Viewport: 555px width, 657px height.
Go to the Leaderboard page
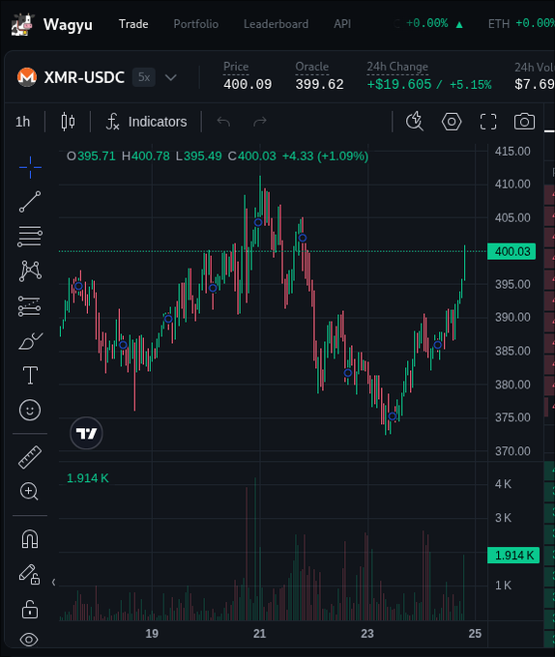pos(276,24)
